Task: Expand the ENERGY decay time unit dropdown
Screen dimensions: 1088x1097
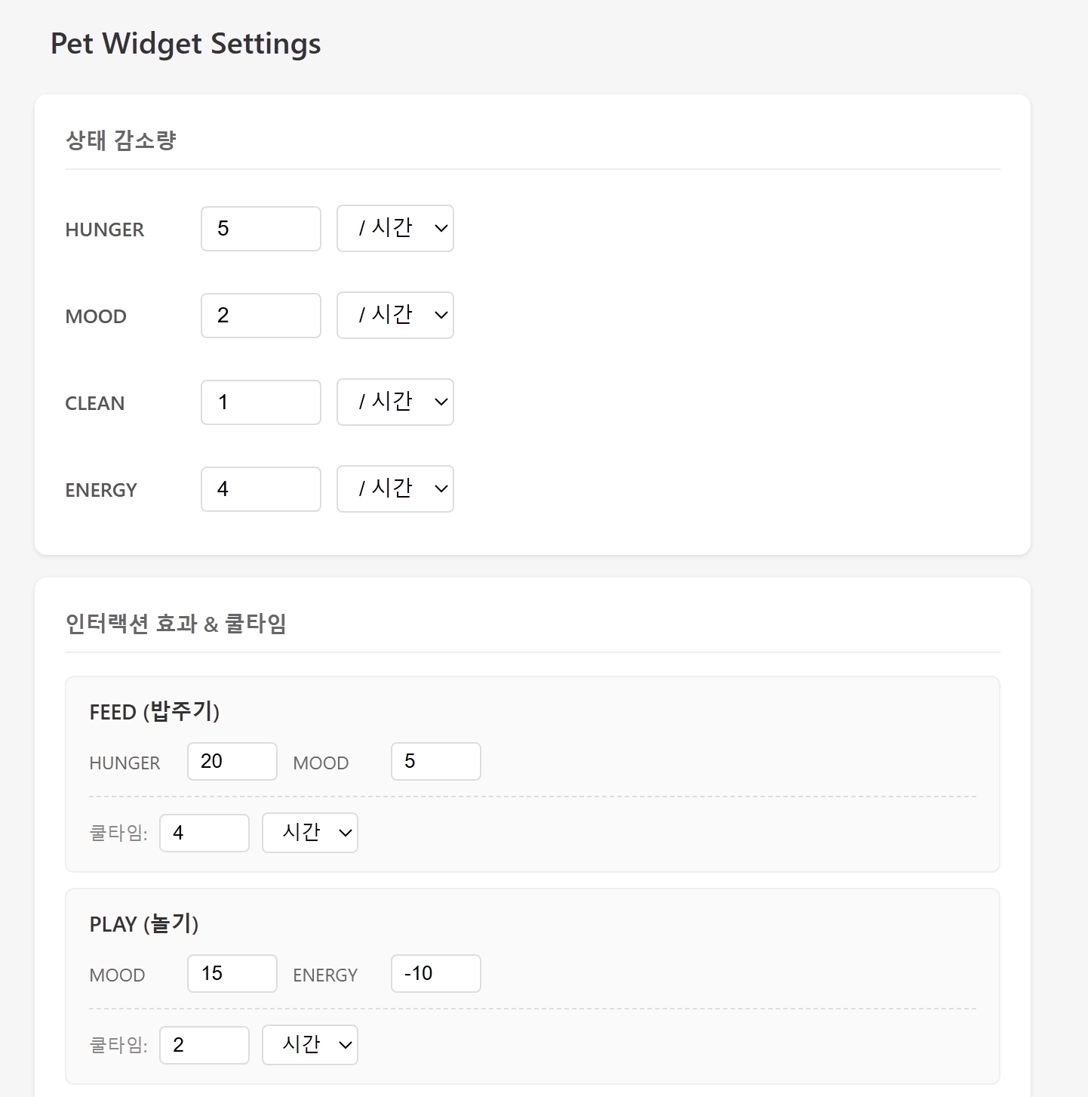Action: (395, 489)
